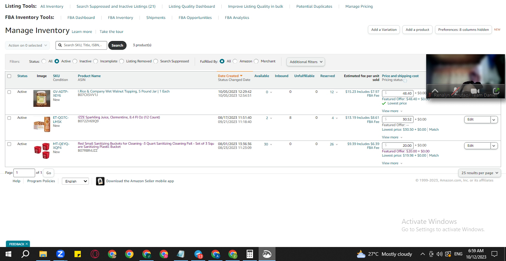Click the page number input field

(24, 173)
